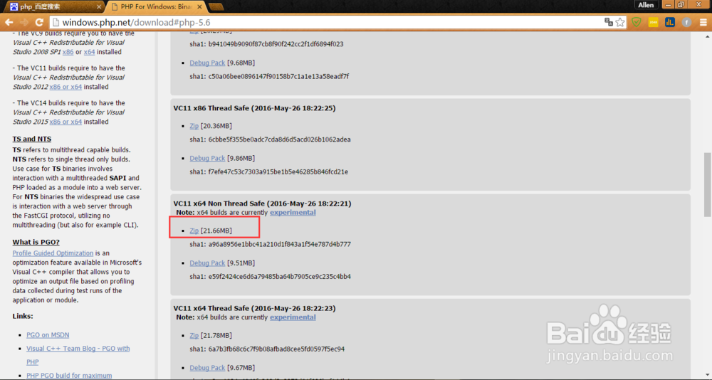Open experimental link under x64 Non Thread Safe
Screen dimensions: 712x380
(x=293, y=213)
